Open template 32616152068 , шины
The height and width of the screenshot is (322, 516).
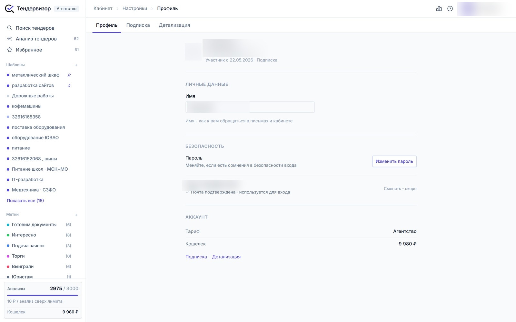(x=35, y=159)
